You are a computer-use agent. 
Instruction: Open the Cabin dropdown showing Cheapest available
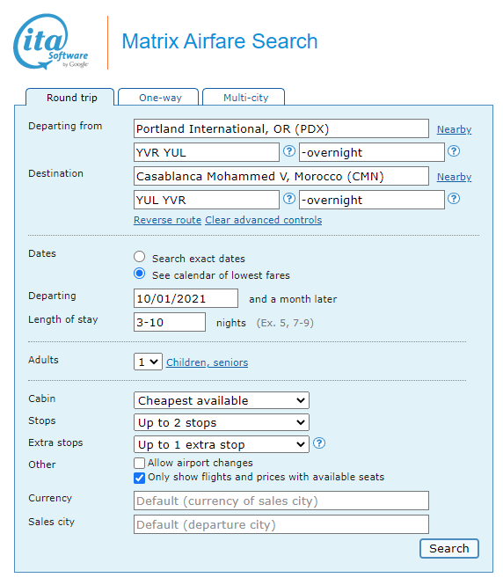coord(222,400)
